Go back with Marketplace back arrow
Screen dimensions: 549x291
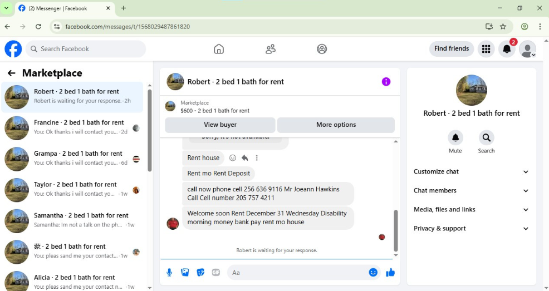[12, 73]
